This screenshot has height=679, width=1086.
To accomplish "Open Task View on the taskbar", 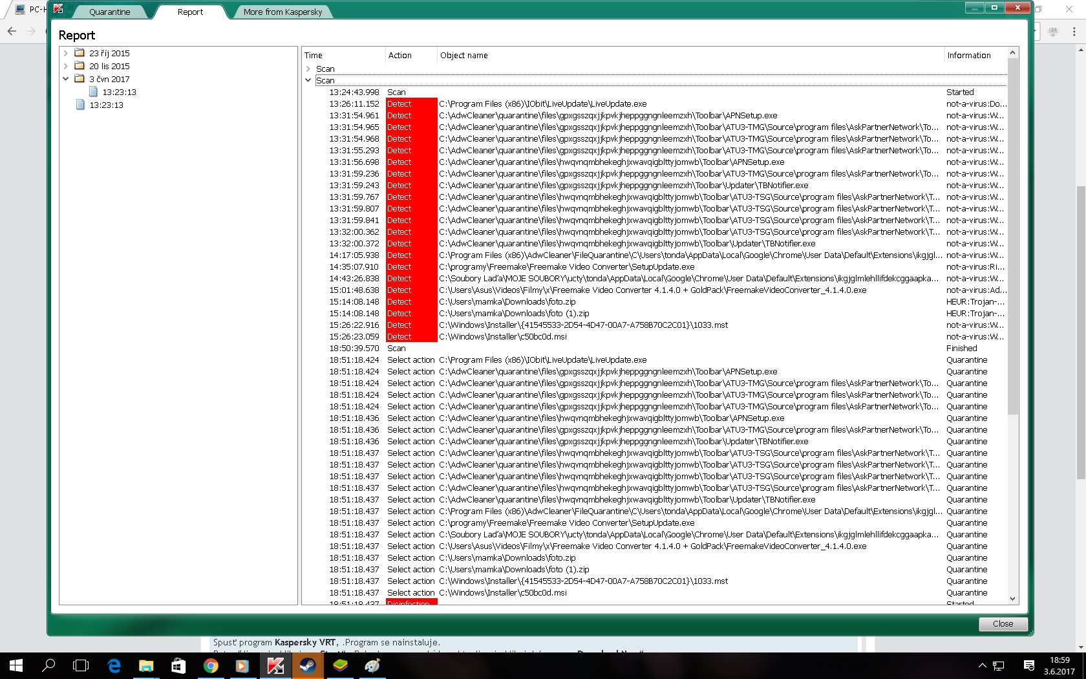I will pos(81,665).
